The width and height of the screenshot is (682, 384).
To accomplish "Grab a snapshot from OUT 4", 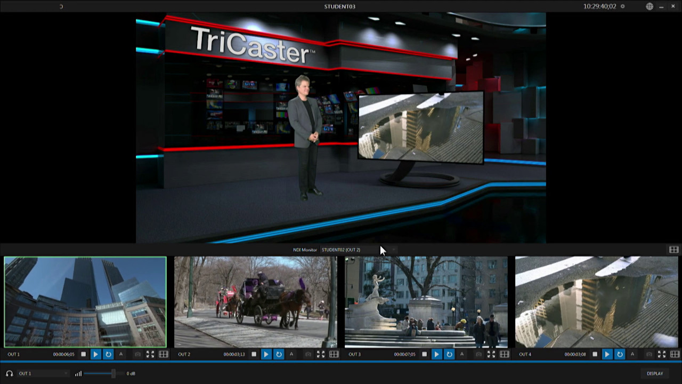I will [x=649, y=354].
